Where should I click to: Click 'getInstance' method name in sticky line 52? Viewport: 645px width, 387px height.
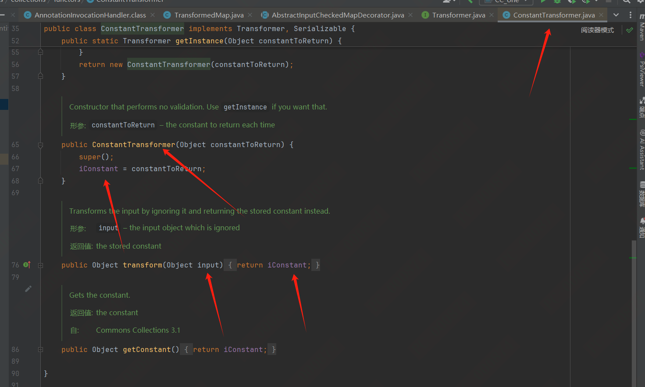coord(199,41)
